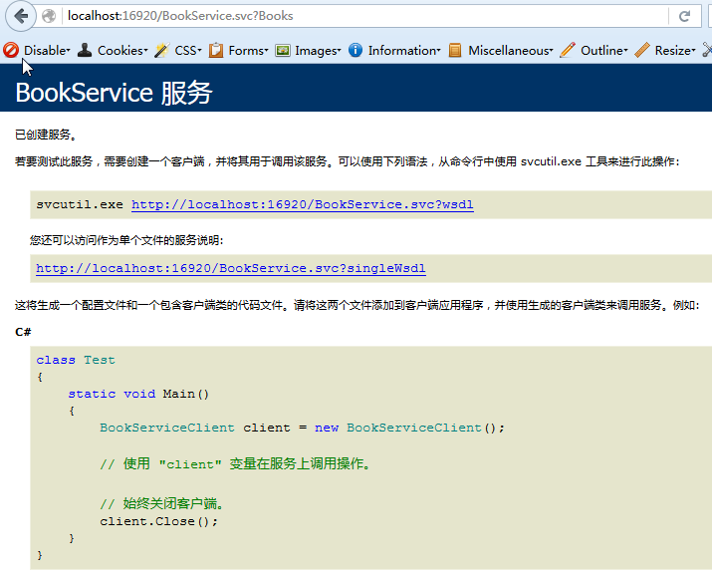Click the red Disable toolbar icon
This screenshot has width=712, height=576.
[x=11, y=50]
